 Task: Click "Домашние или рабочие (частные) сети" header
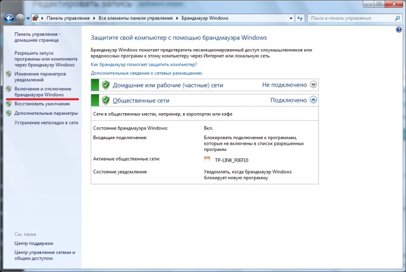tap(168, 85)
